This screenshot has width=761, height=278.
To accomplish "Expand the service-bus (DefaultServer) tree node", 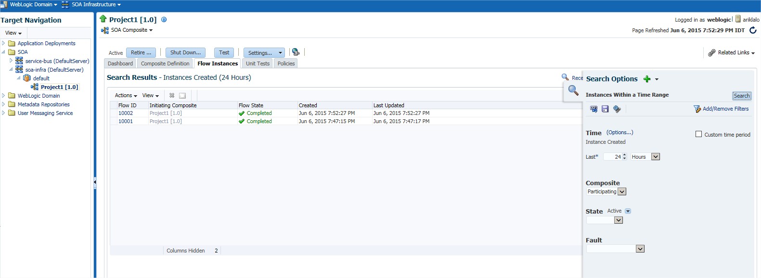I will [11, 61].
